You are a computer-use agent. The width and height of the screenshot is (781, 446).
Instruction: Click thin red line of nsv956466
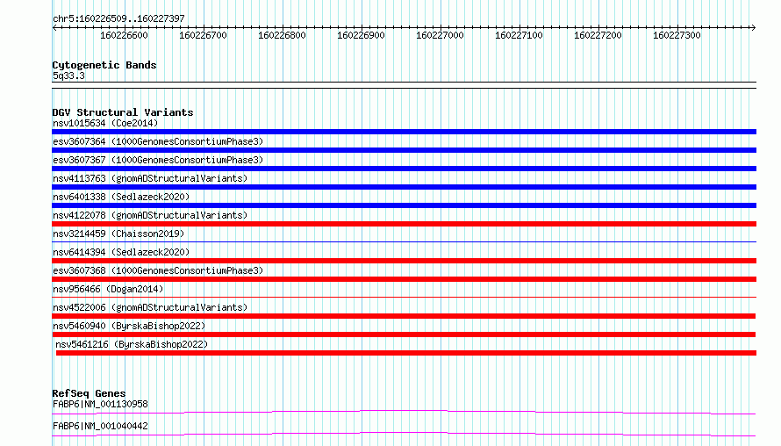coord(404,298)
